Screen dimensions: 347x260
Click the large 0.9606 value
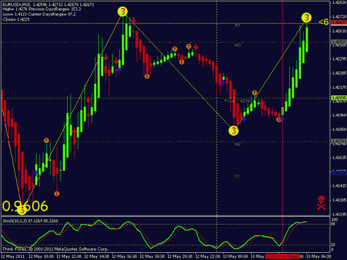tap(25, 206)
